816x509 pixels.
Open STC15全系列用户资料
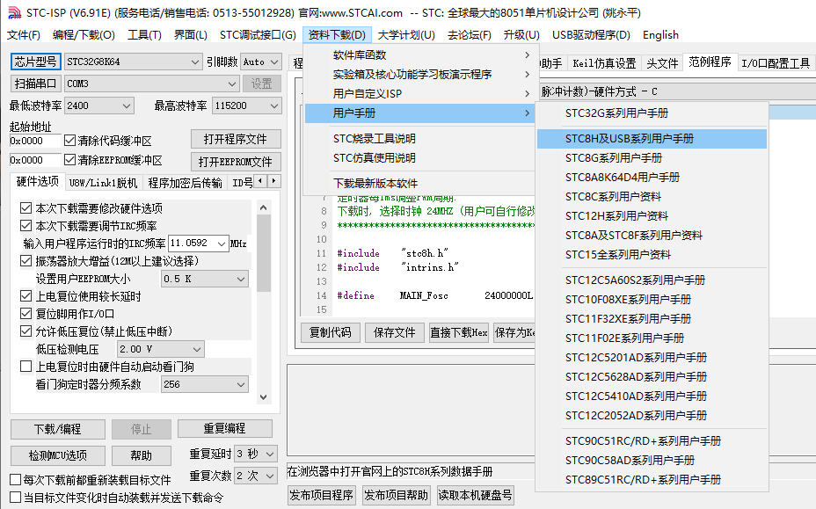[652, 255]
